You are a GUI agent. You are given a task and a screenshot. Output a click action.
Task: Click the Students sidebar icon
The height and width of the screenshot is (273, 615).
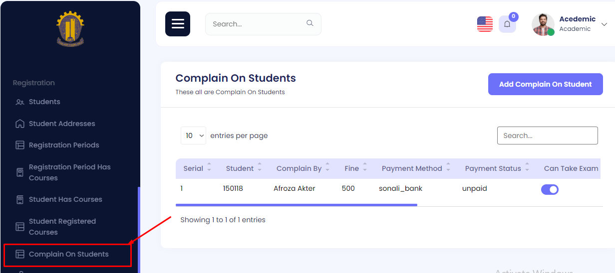20,102
